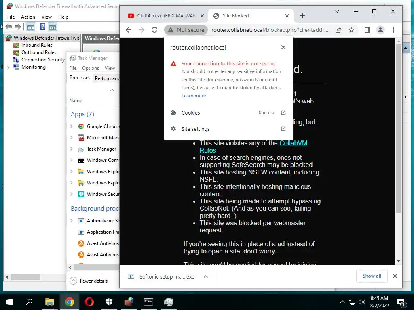Viewport: 414px width, 310px height.
Task: Open Windows Security shield on taskbar
Action: tap(109, 302)
